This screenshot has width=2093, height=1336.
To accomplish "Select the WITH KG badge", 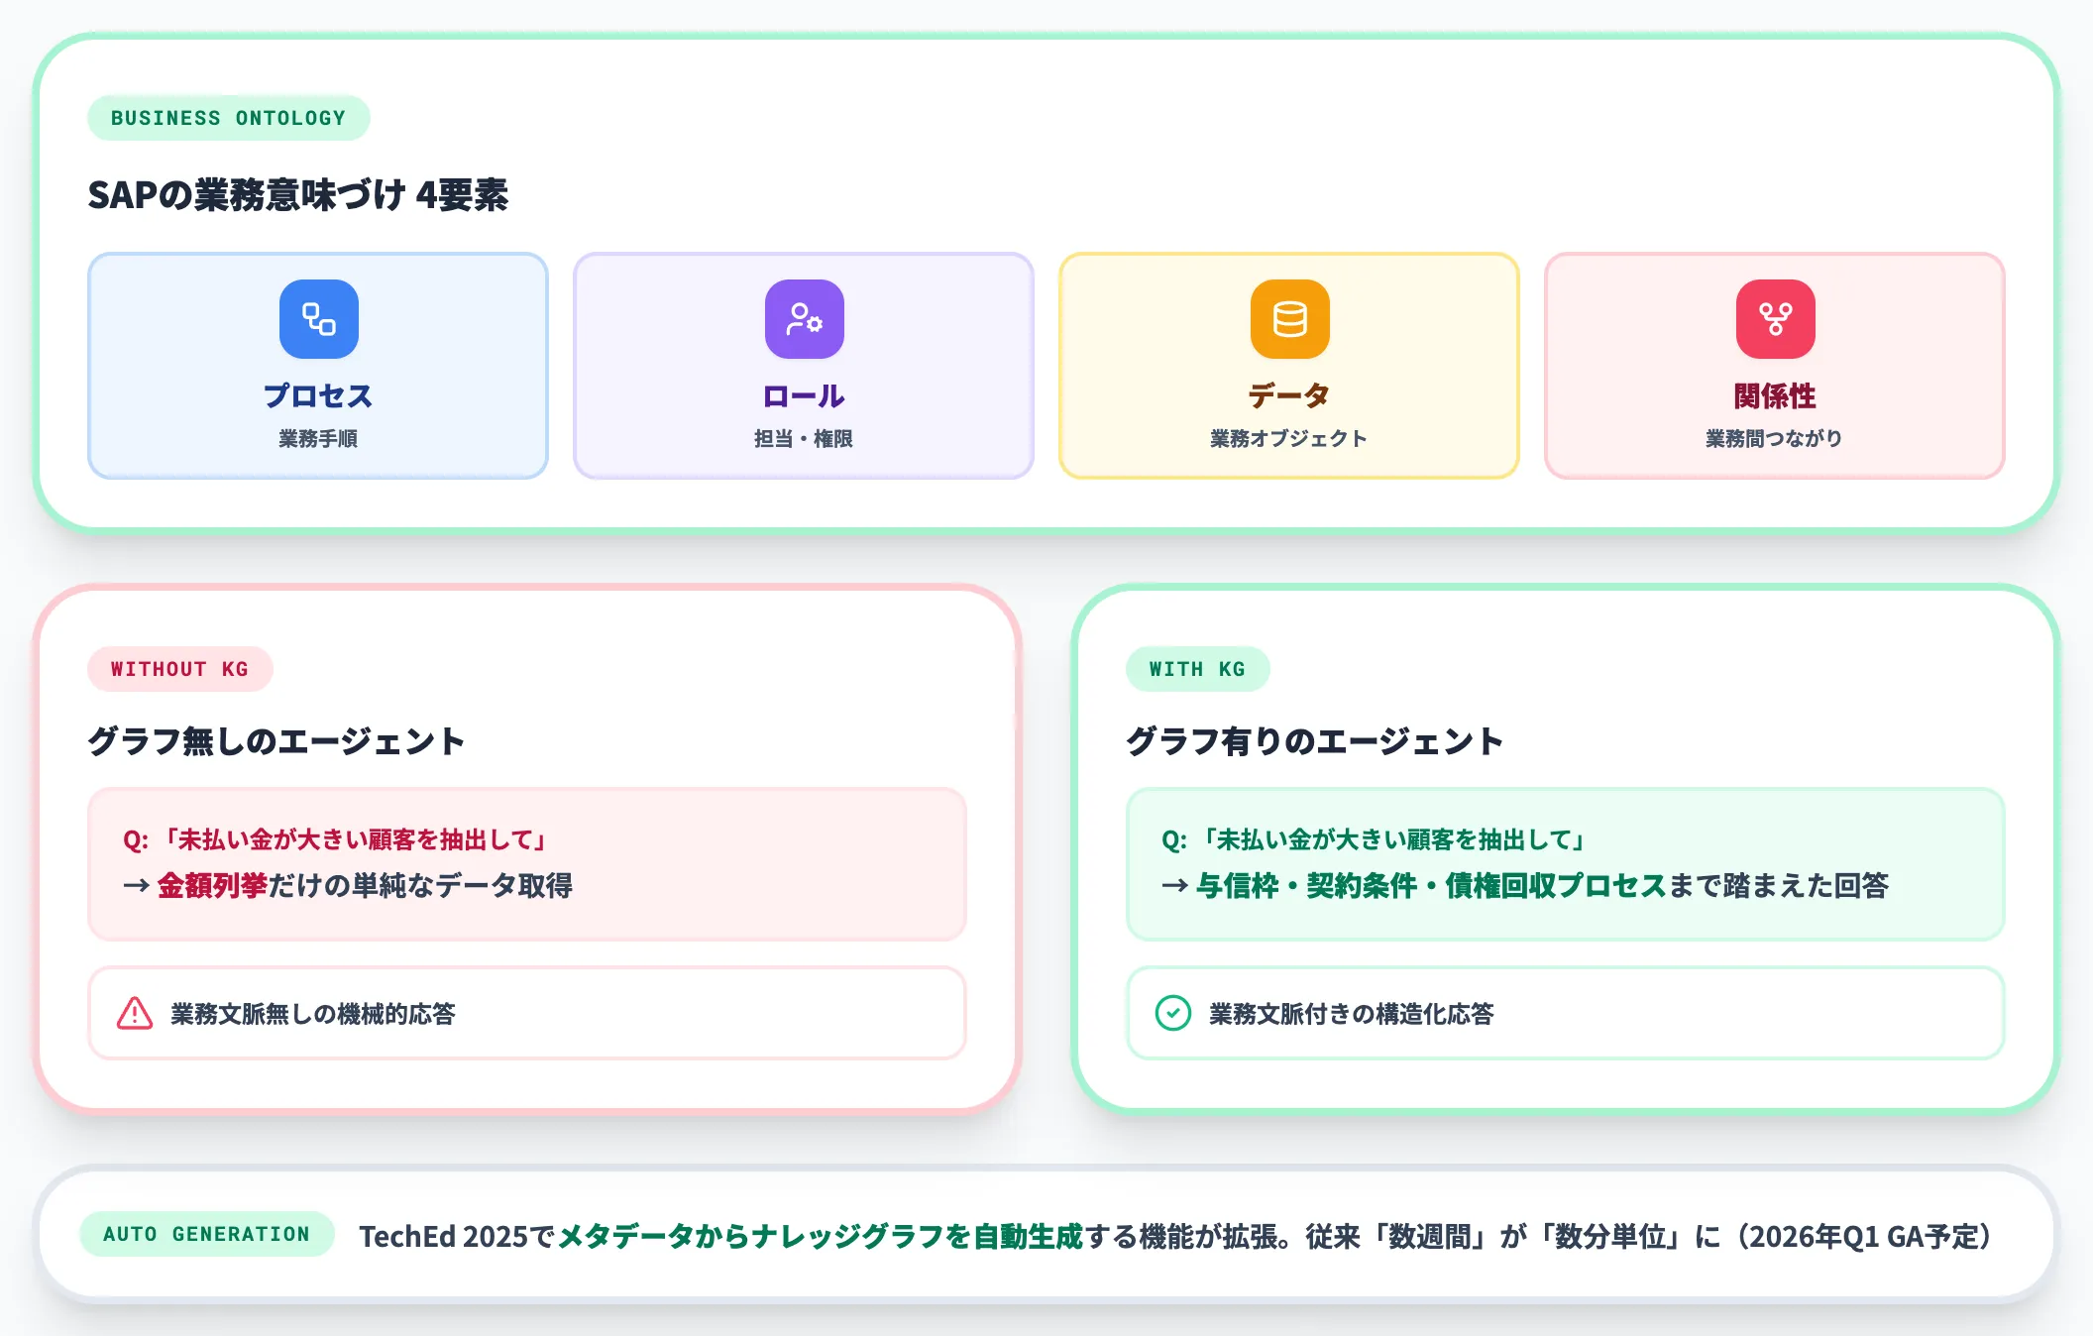I will tap(1197, 669).
